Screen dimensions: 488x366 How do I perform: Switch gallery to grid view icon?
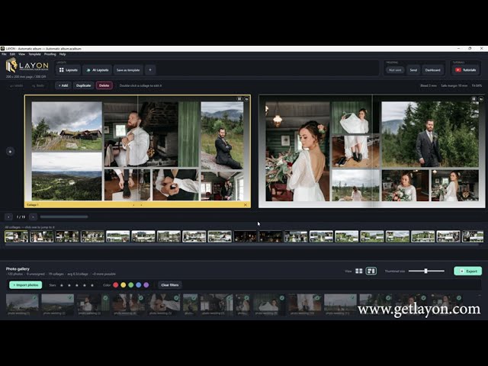click(359, 271)
